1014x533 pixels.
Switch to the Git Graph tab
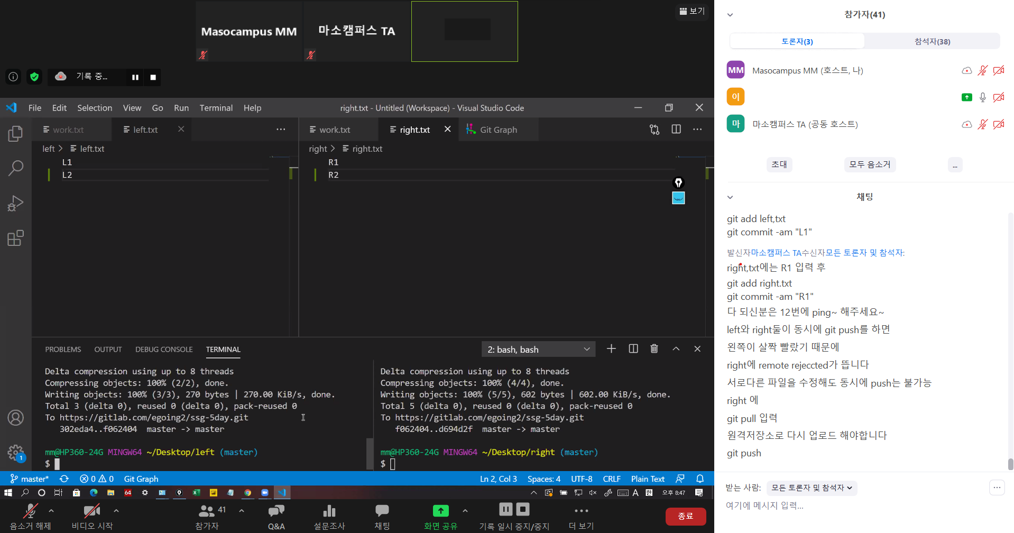coord(498,130)
